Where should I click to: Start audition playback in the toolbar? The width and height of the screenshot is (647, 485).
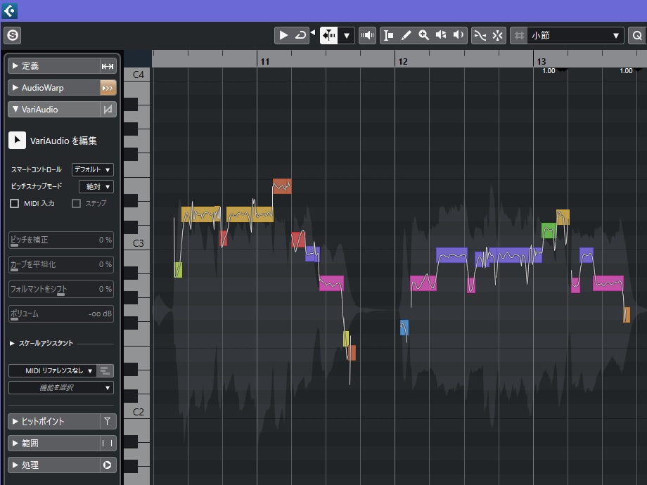click(x=283, y=35)
